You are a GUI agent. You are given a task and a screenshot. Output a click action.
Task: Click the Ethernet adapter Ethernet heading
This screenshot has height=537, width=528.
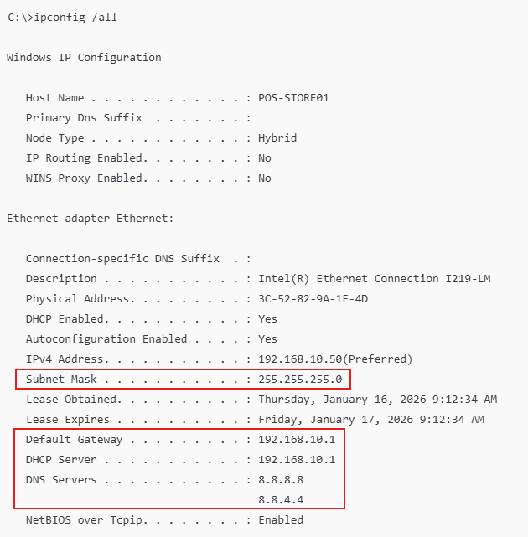[x=91, y=219]
